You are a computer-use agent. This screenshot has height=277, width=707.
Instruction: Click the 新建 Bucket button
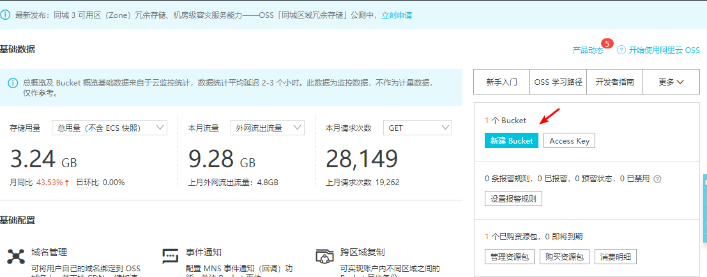(511, 141)
